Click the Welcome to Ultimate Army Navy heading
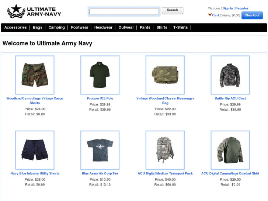The height and width of the screenshot is (201, 268). tap(47, 43)
